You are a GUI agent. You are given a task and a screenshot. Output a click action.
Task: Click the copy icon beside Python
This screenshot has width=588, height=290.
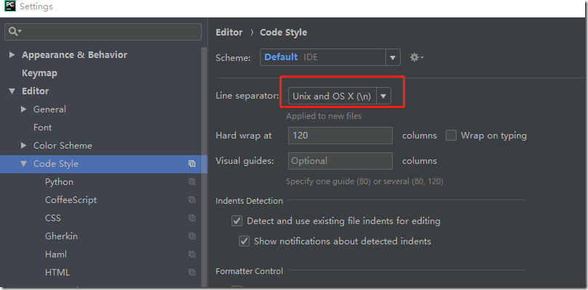192,182
